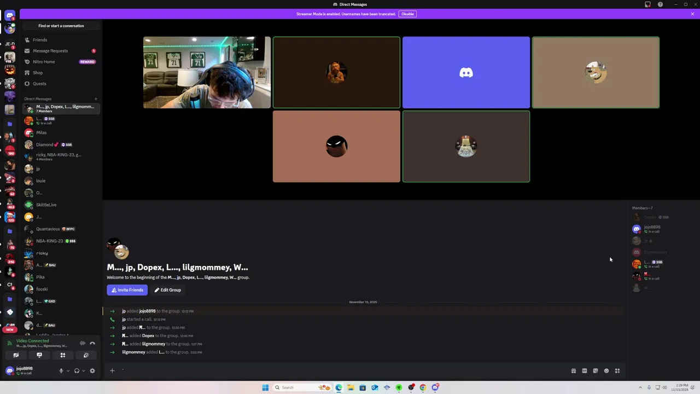Attach a file with plus button
700x394 pixels.
(112, 370)
